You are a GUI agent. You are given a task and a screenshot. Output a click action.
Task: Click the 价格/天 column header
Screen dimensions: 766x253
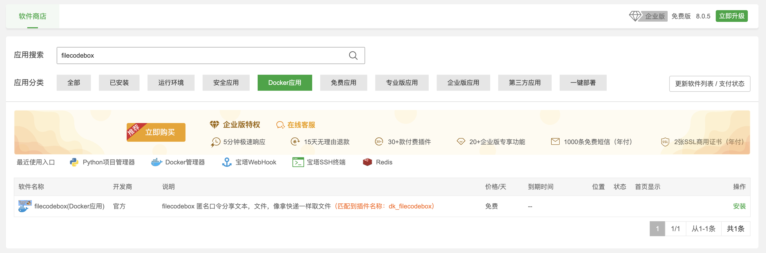(x=496, y=187)
